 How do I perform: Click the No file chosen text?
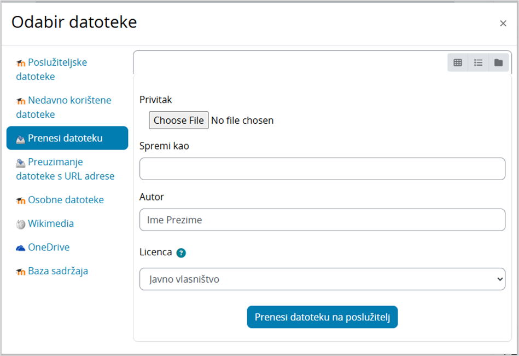click(242, 120)
